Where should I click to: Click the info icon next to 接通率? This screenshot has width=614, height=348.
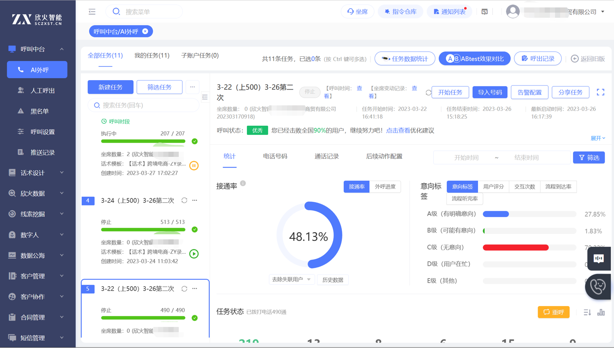[x=243, y=184]
